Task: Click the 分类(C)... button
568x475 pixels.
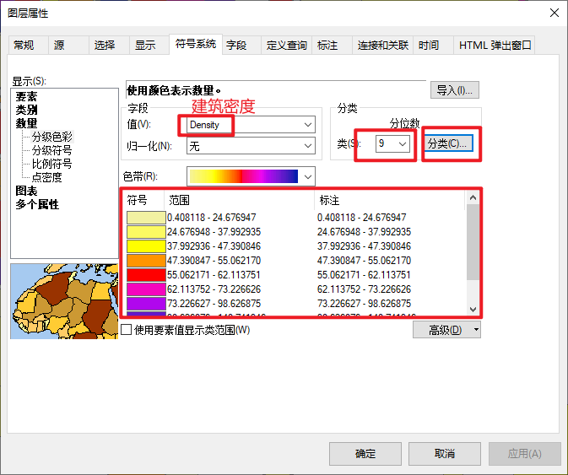Action: [x=448, y=143]
